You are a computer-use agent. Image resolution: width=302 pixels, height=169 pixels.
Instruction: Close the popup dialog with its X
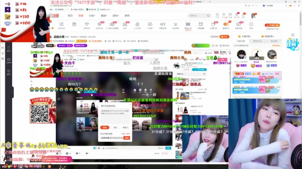coord(130,105)
